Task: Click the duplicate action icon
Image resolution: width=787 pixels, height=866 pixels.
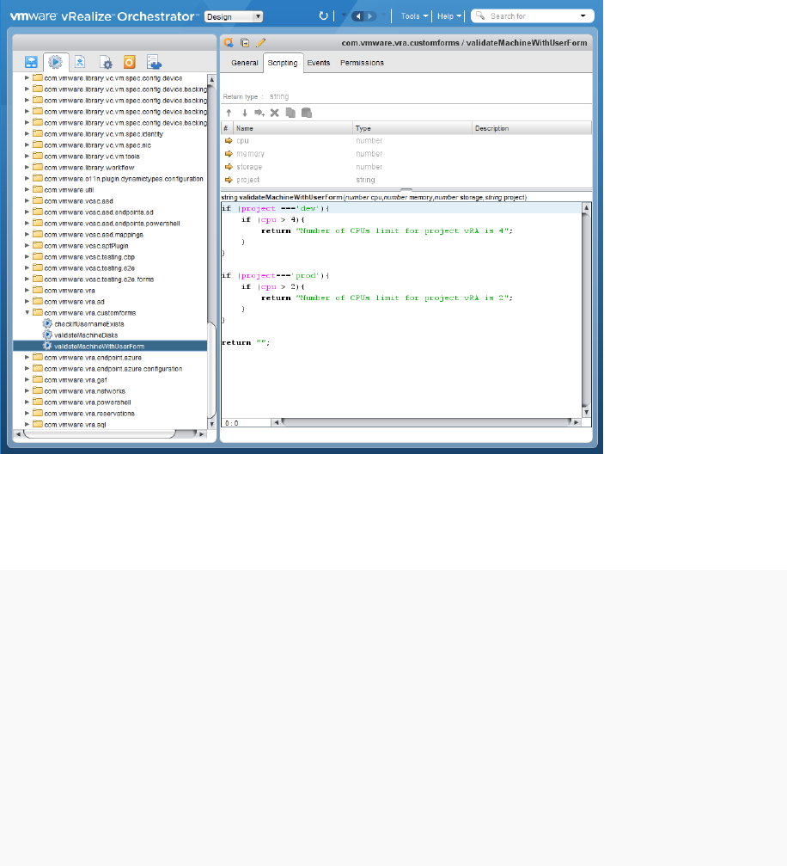Action: tap(245, 42)
